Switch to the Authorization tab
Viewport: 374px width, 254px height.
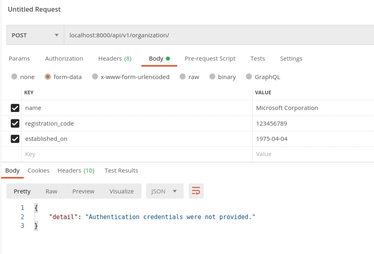click(64, 59)
